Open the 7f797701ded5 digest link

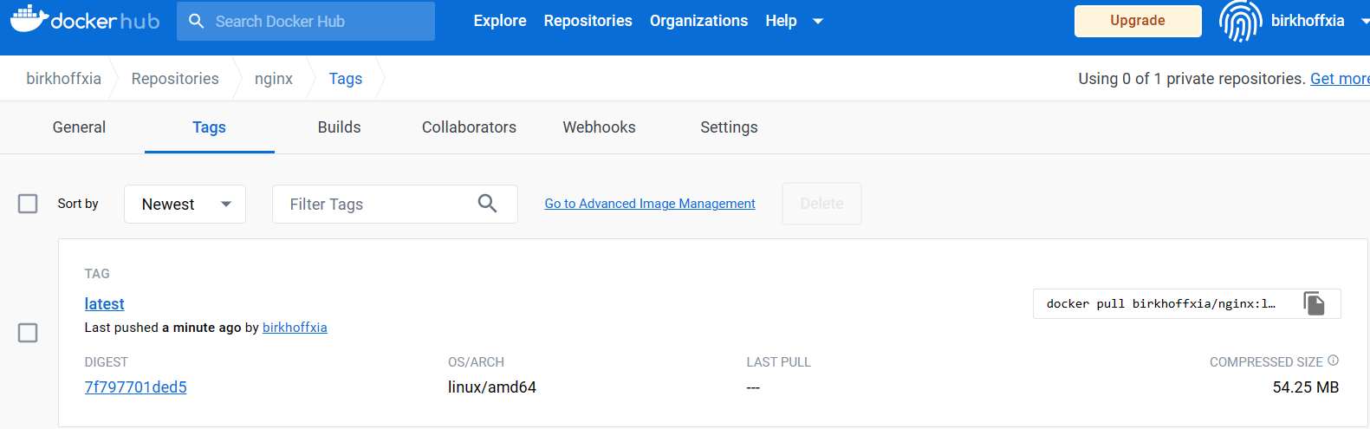[x=136, y=387]
